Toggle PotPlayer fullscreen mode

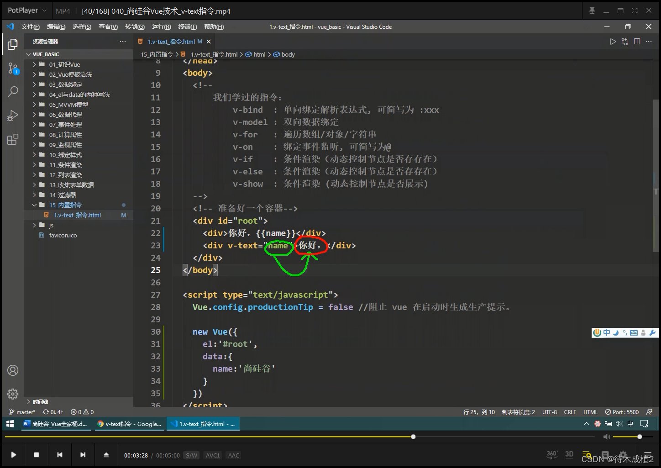point(635,11)
